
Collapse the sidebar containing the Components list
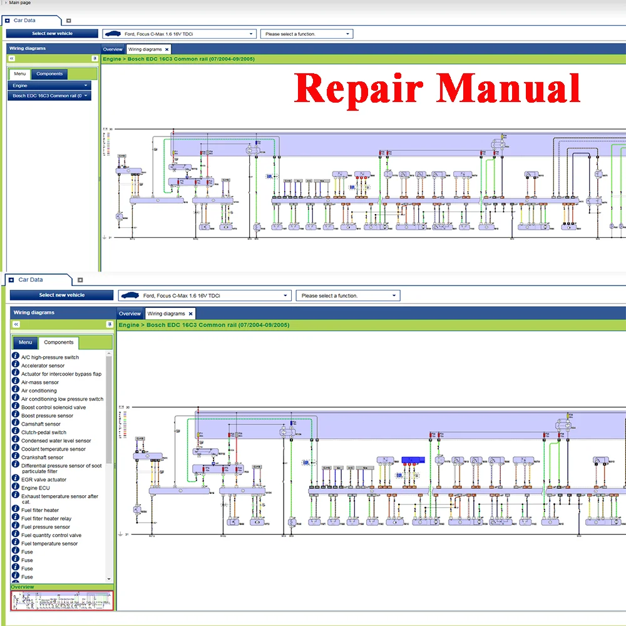(x=16, y=324)
